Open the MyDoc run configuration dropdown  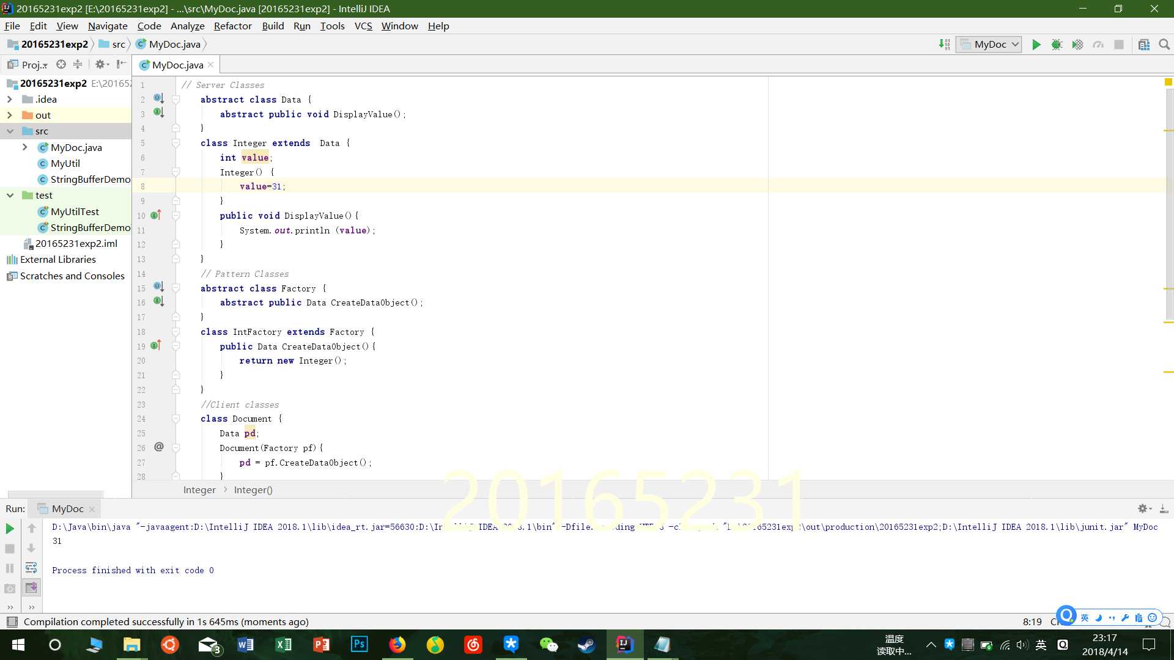click(989, 45)
